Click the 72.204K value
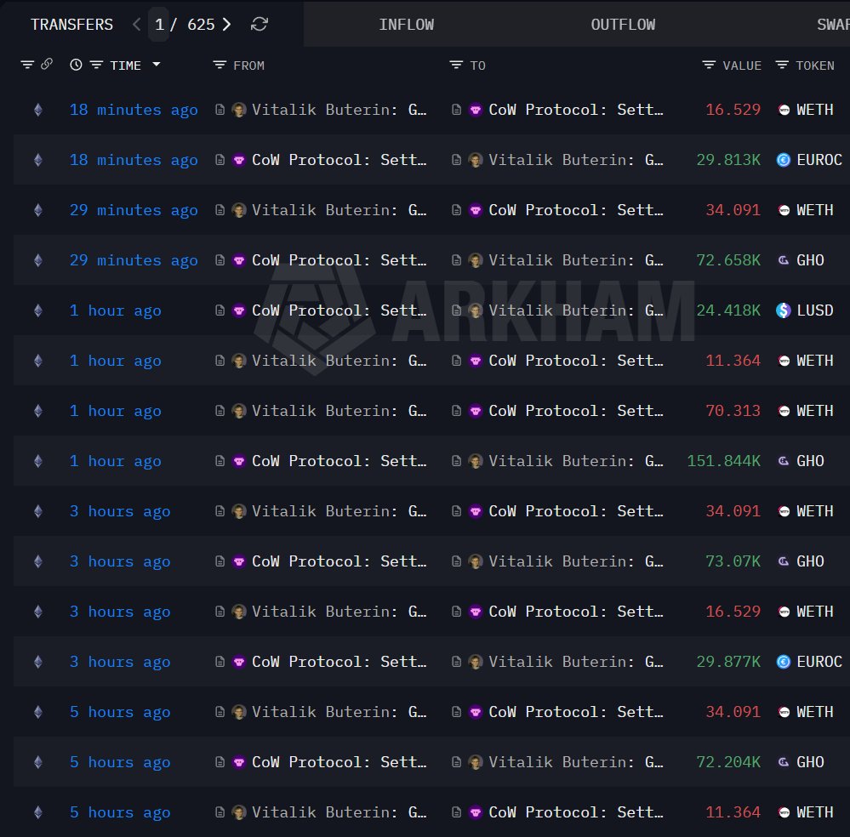 [728, 762]
